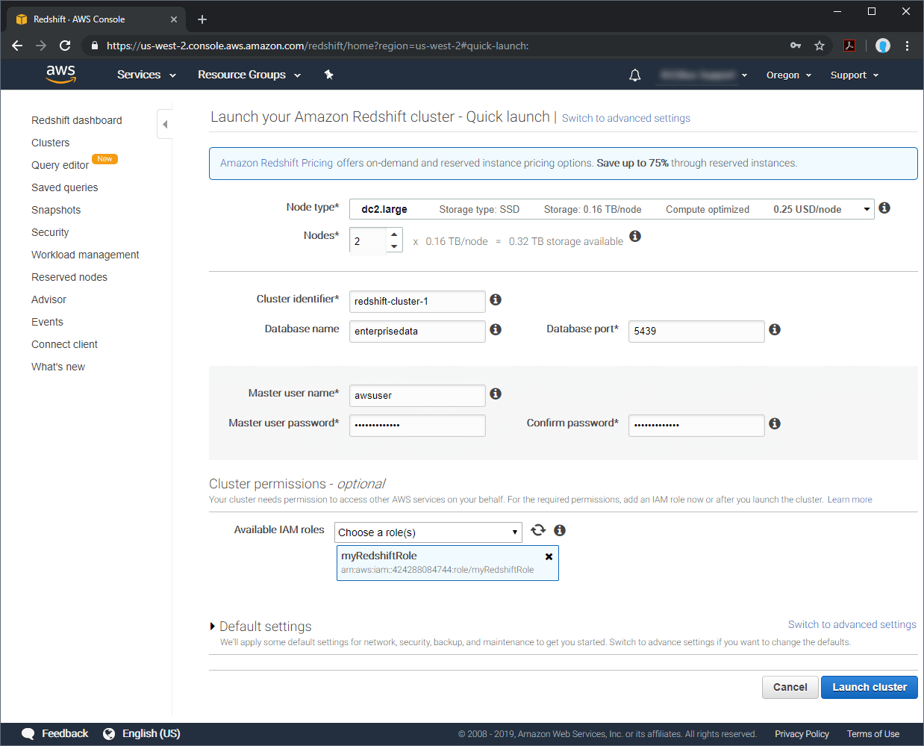Refresh the available IAM roles list
The height and width of the screenshot is (746, 924).
[537, 530]
